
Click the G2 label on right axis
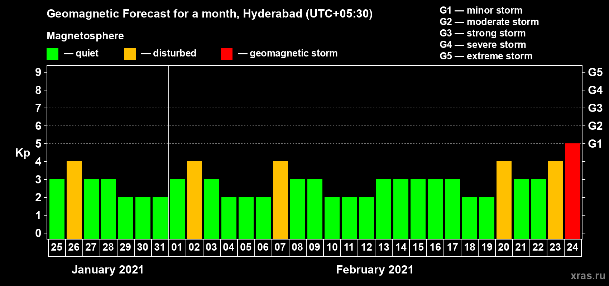595,126
